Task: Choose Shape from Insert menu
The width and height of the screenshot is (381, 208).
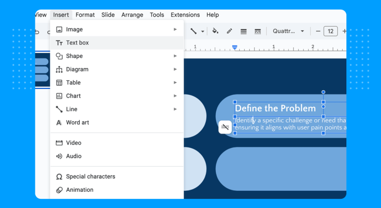Action: tap(117, 56)
